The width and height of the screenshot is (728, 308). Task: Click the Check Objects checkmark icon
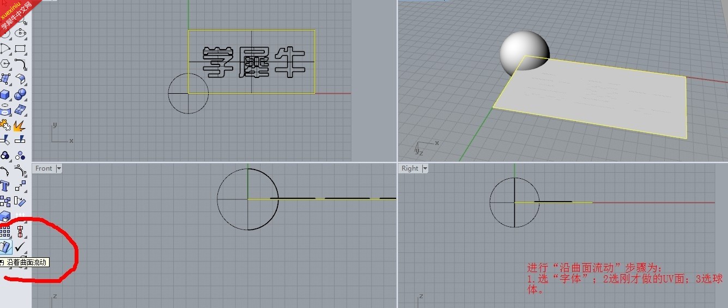point(21,247)
